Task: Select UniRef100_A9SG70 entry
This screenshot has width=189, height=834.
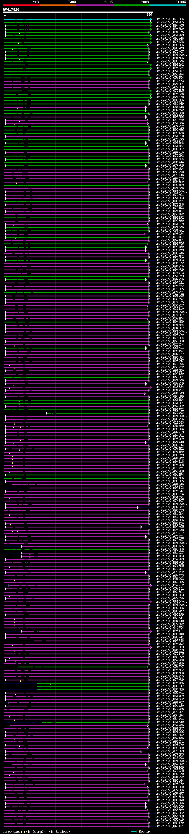Action: [x=170, y=784]
